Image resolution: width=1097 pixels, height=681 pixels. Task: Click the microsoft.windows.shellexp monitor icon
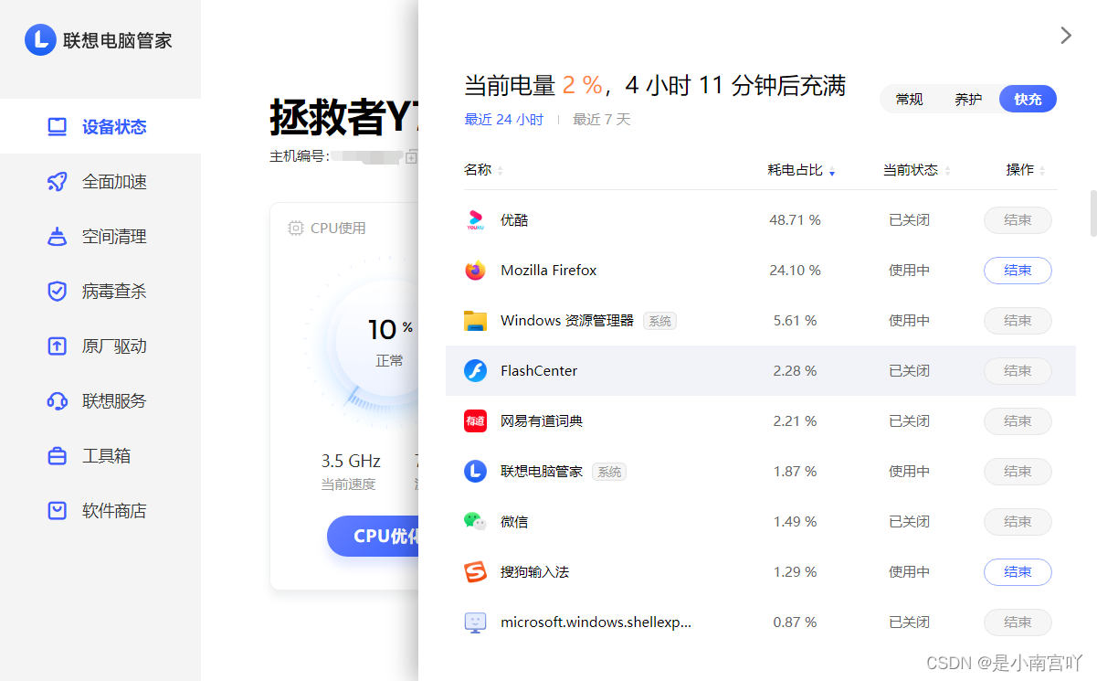(x=475, y=622)
